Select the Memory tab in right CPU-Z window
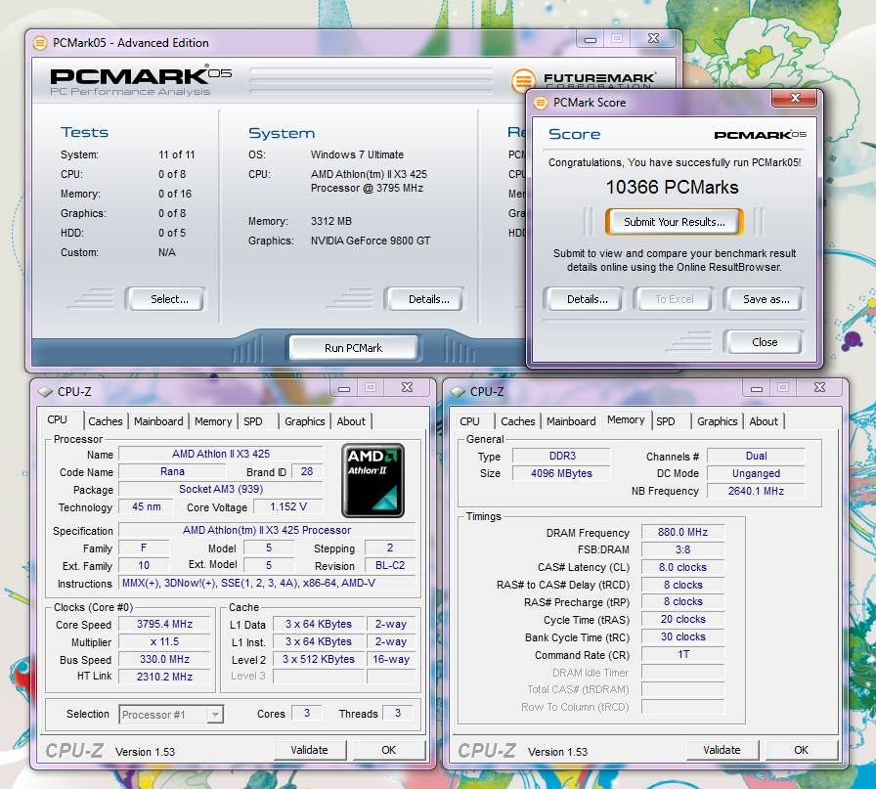The image size is (876, 789). tap(626, 419)
